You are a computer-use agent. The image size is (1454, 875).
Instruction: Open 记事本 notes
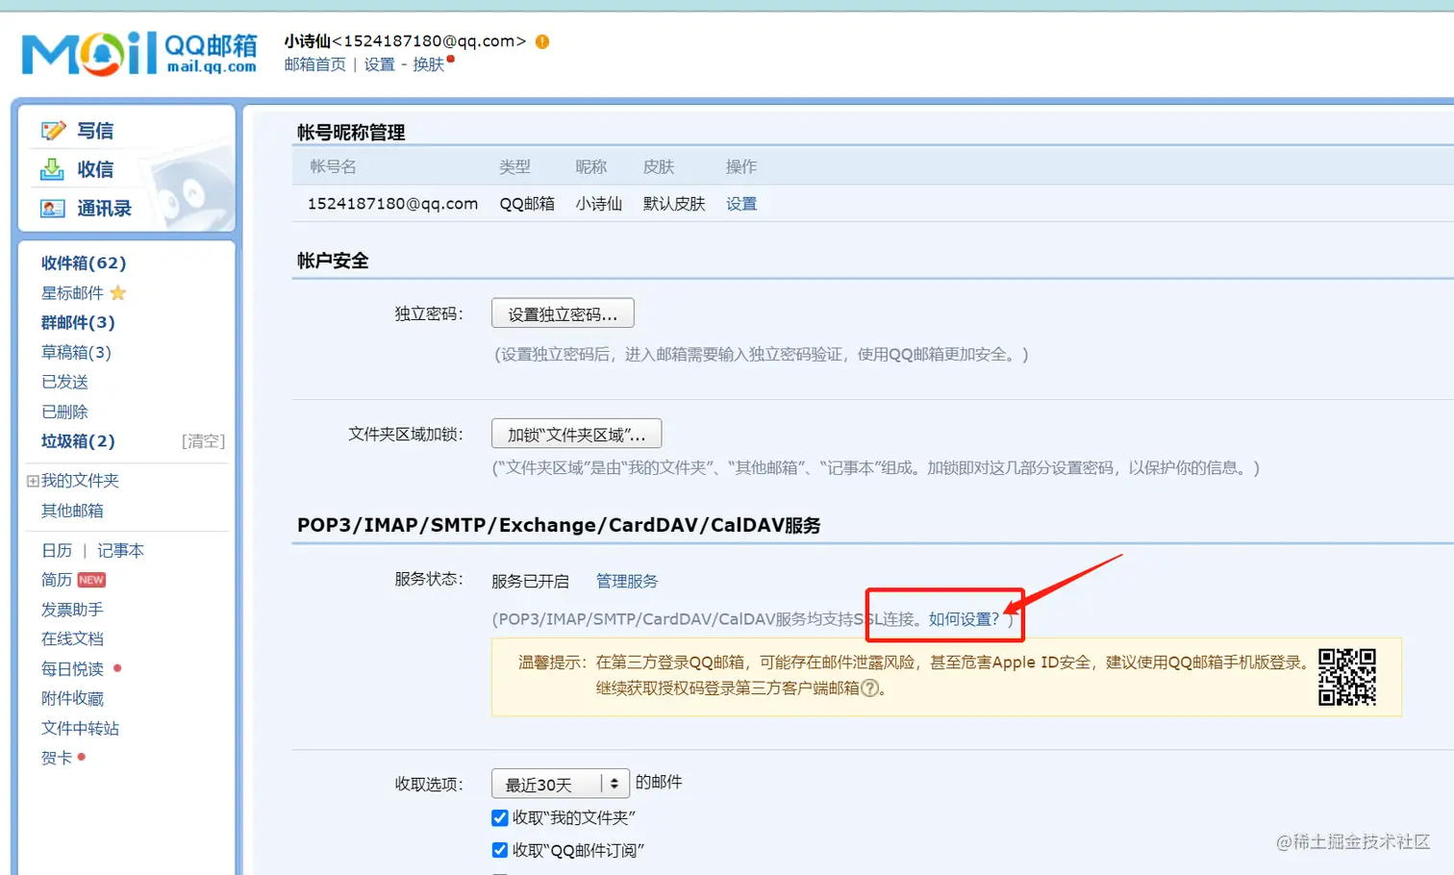pyautogui.click(x=120, y=550)
